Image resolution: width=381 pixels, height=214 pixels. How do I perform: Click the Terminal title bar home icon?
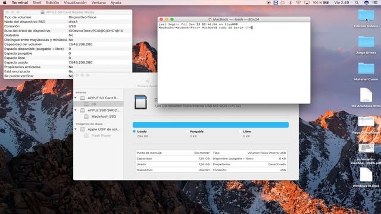pyautogui.click(x=210, y=19)
